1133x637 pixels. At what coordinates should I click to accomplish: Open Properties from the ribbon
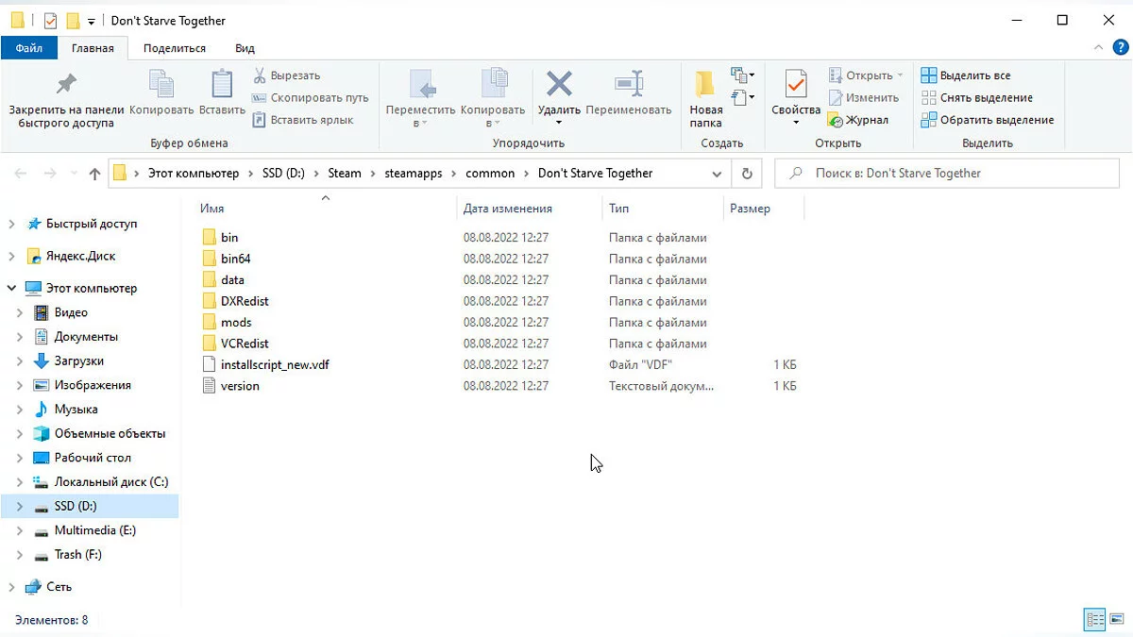796,85
